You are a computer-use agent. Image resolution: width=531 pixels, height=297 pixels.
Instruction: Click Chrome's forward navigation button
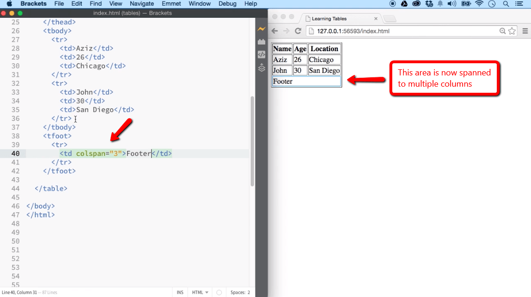(286, 31)
